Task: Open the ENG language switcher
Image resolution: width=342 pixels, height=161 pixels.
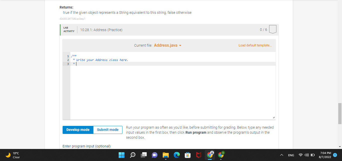Action: click(291, 155)
